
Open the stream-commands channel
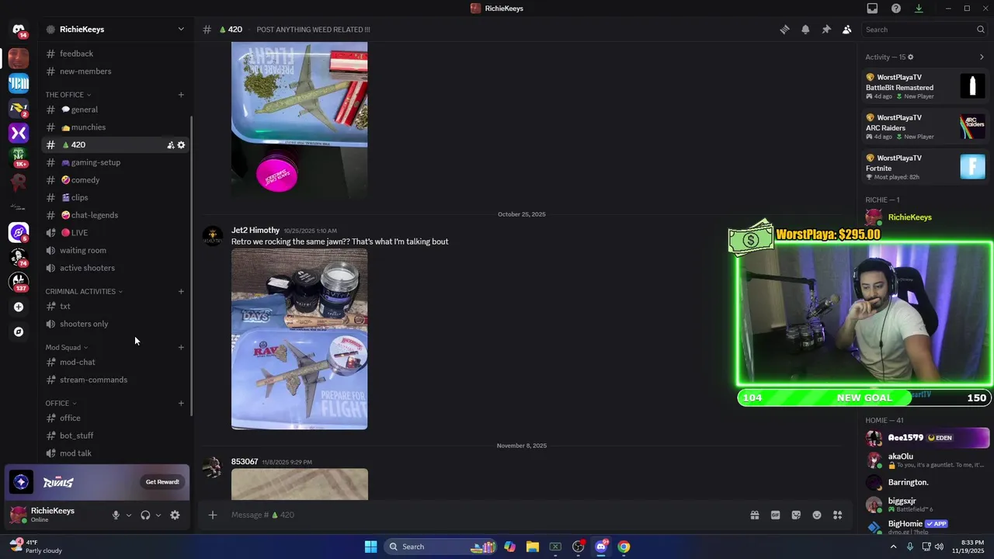116,380
